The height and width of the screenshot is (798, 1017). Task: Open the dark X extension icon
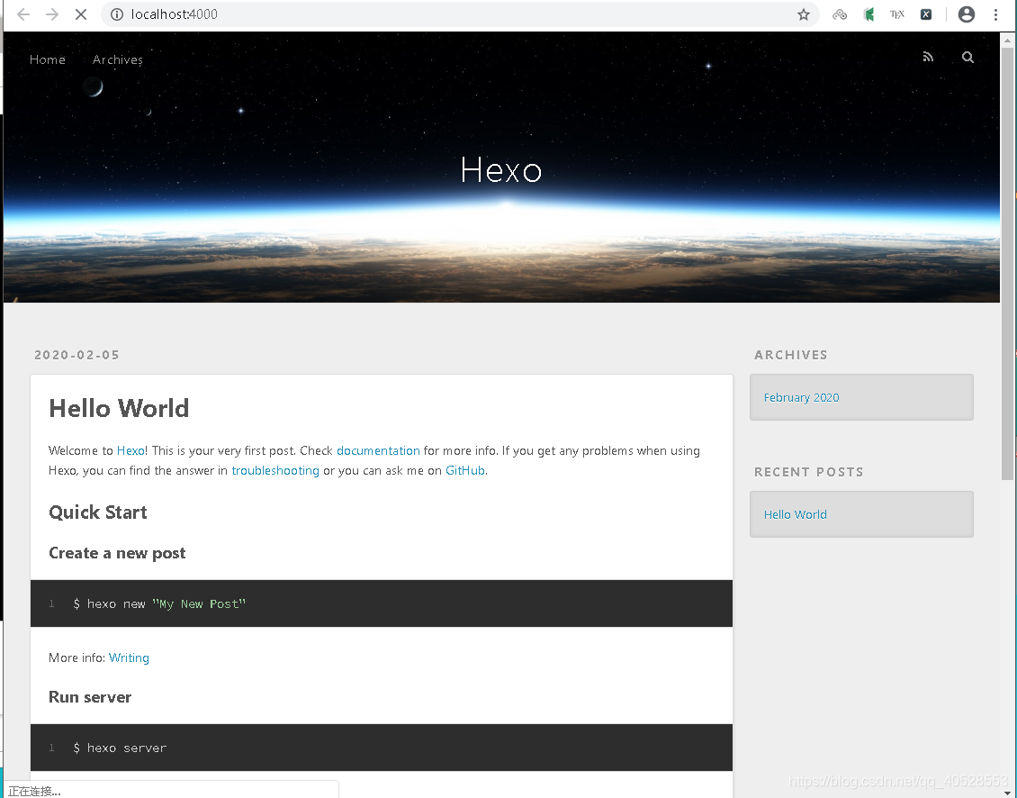coord(926,14)
